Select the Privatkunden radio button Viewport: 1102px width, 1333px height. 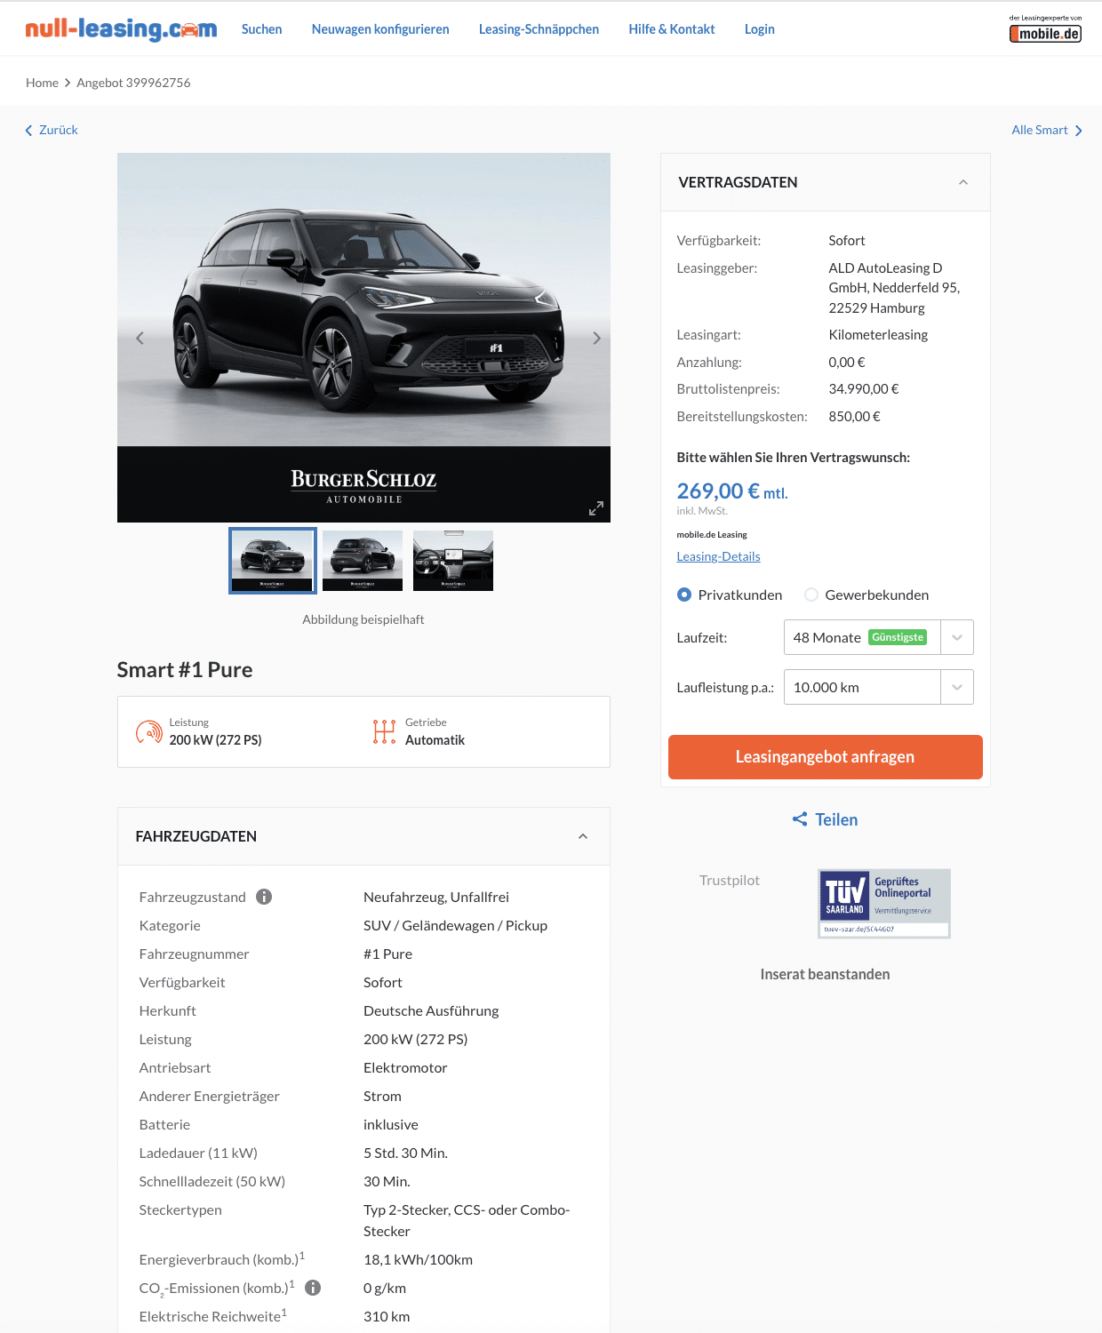(x=684, y=595)
